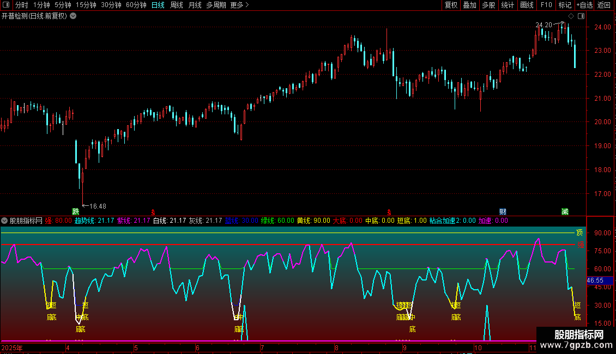Click the 黄线: 90.00 value

tap(313, 221)
